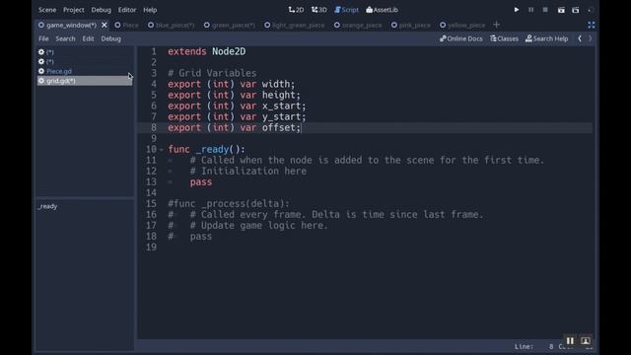631x355 pixels.
Task: Switch to the orange_piece scene tab
Action: [358, 25]
